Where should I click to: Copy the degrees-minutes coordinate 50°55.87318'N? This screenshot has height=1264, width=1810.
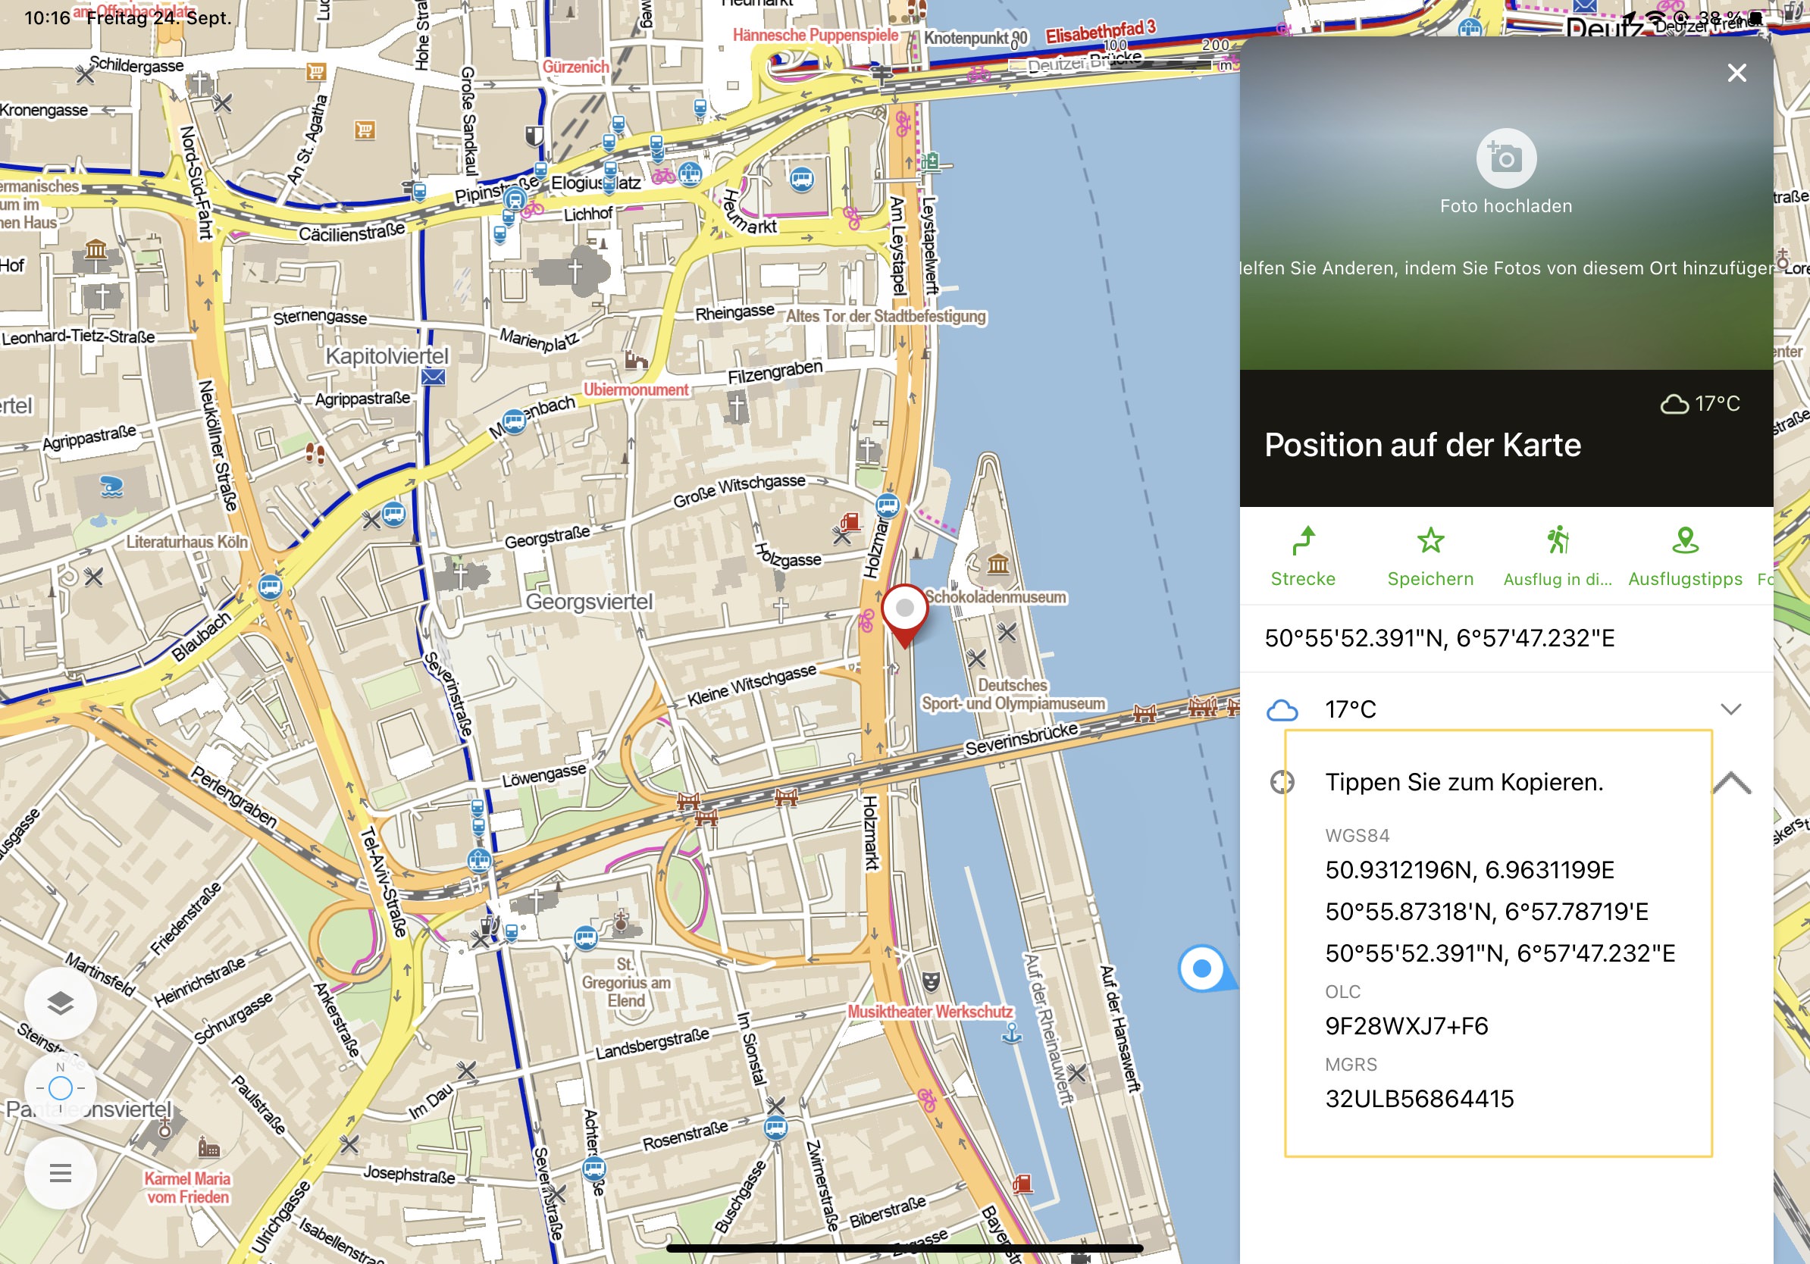click(x=1486, y=912)
